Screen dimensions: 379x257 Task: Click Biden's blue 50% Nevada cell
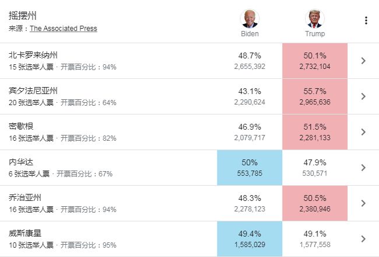[250, 168]
